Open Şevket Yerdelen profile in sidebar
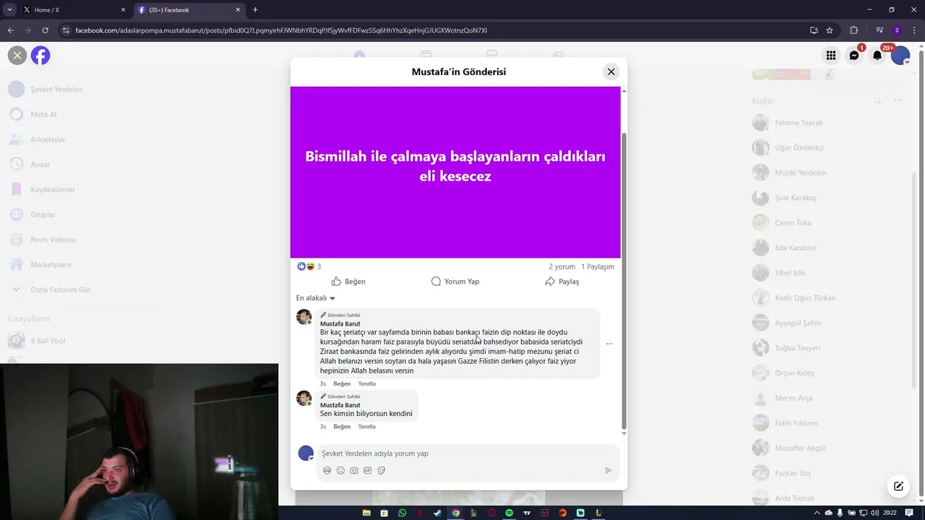925x520 pixels. click(x=46, y=90)
